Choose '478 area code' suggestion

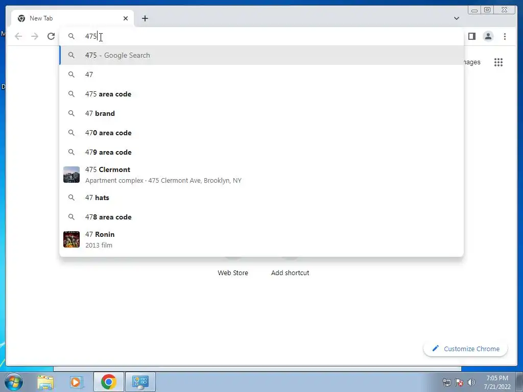262,217
